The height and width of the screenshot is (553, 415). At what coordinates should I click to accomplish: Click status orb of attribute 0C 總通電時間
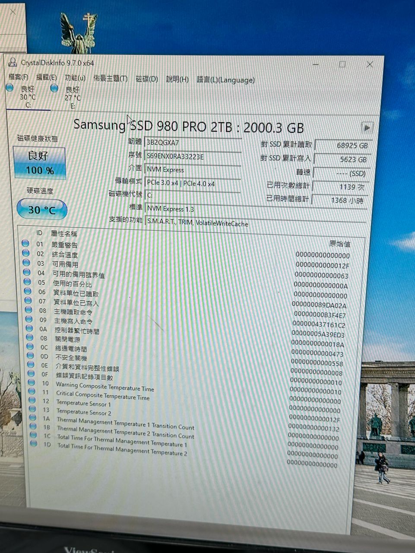[x=30, y=346]
